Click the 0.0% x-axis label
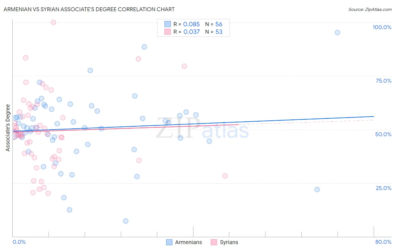The height and width of the screenshot is (250, 395). click(19, 242)
